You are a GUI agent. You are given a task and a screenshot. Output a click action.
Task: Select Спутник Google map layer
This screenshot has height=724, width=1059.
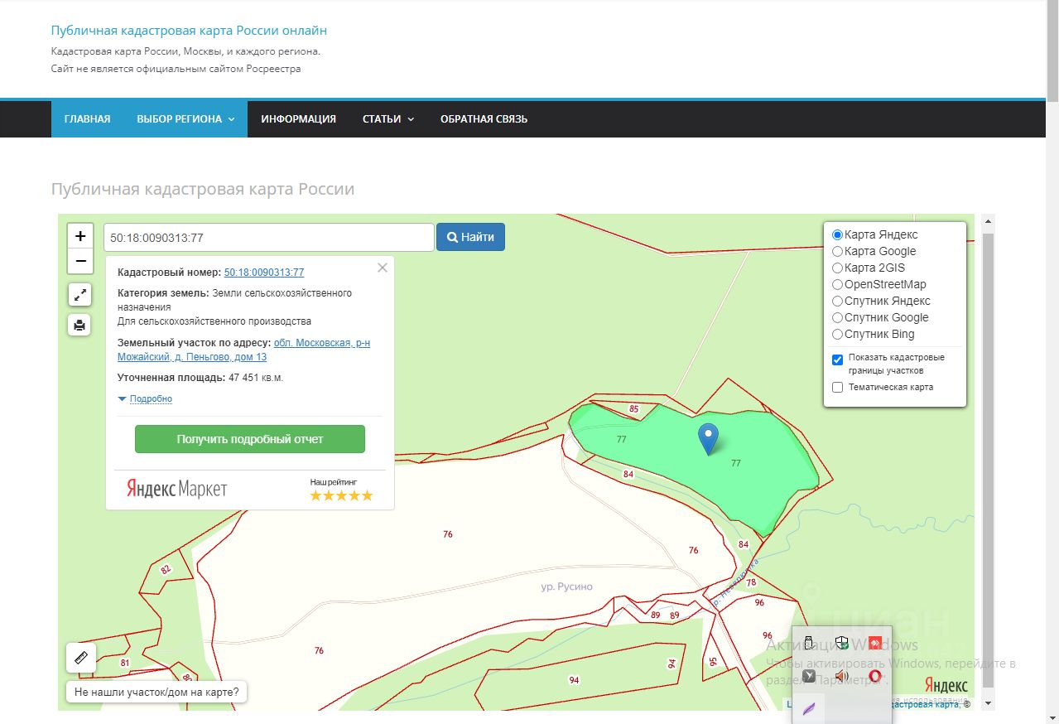[x=838, y=317]
